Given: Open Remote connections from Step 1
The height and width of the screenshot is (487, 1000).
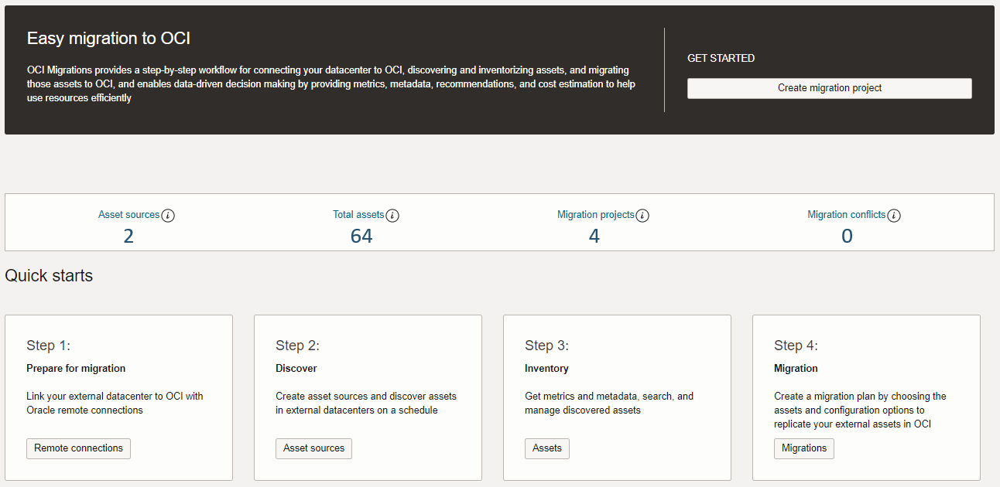Looking at the screenshot, I should tap(78, 448).
